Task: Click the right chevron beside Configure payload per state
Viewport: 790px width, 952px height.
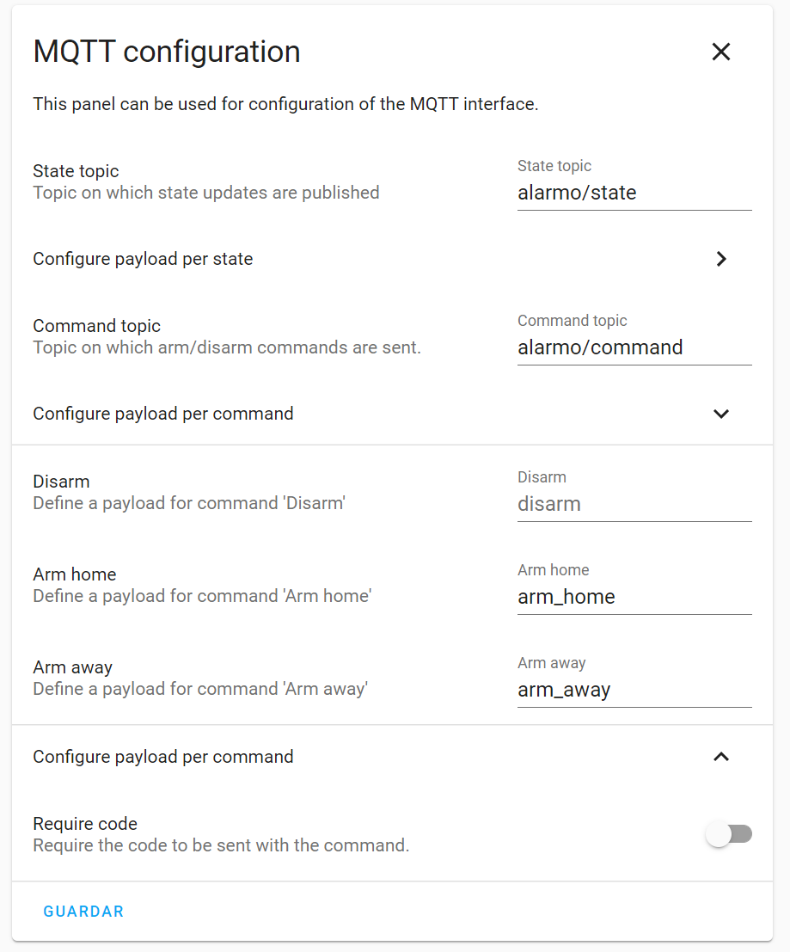Action: pyautogui.click(x=720, y=259)
